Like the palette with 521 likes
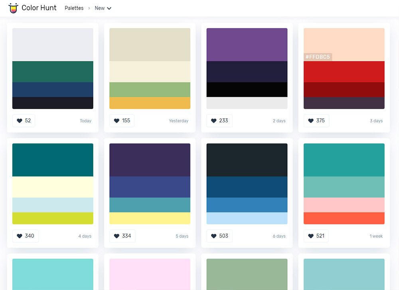The image size is (399, 290). point(316,236)
